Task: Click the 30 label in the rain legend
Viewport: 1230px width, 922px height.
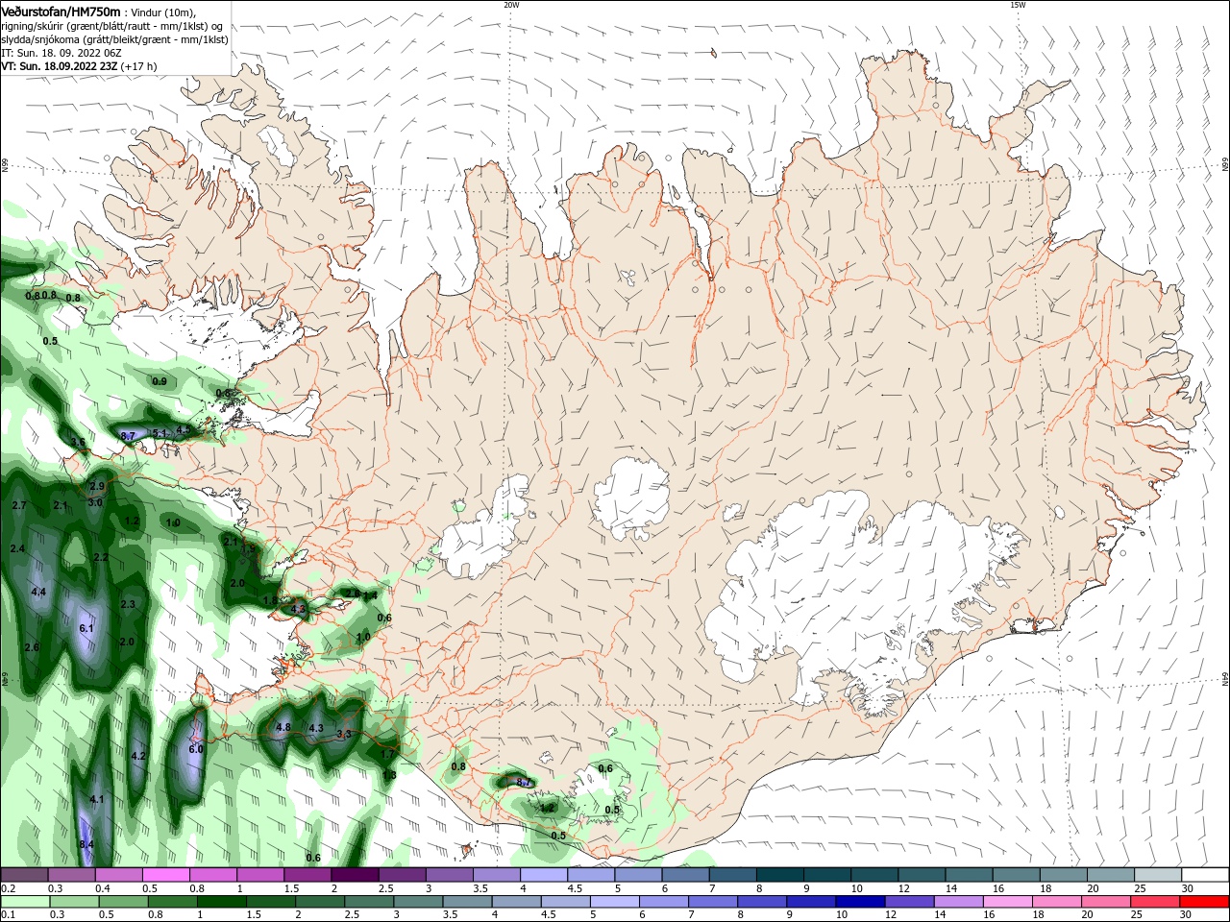Action: [x=1187, y=914]
